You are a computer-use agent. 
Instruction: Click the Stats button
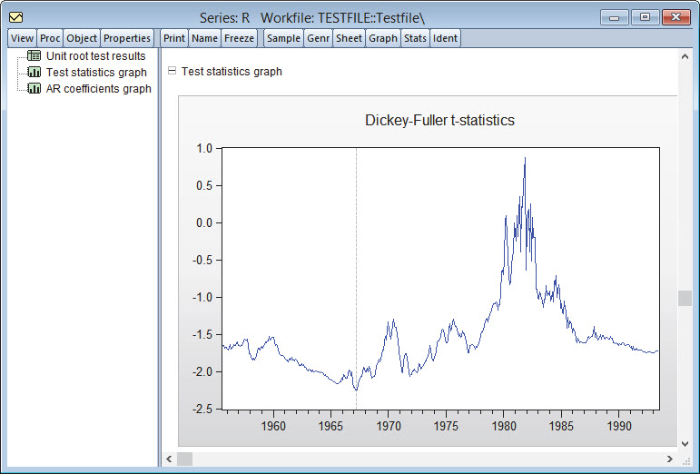click(x=415, y=38)
